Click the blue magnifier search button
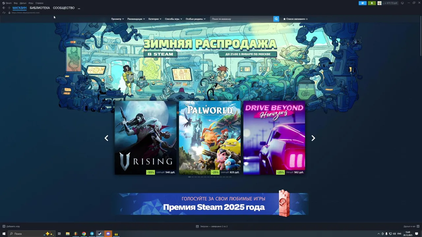 coord(276,19)
